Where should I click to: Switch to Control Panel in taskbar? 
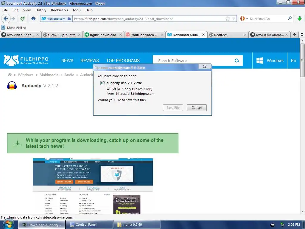(x=89, y=225)
